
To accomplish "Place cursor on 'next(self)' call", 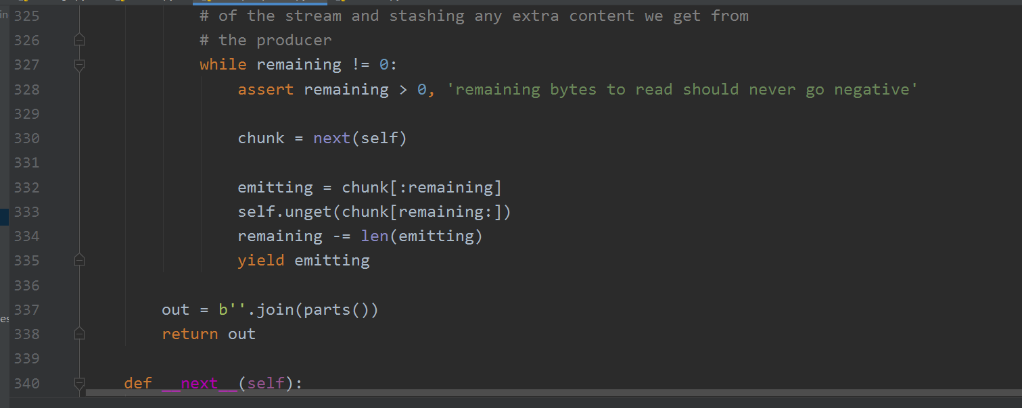I will click(x=360, y=138).
